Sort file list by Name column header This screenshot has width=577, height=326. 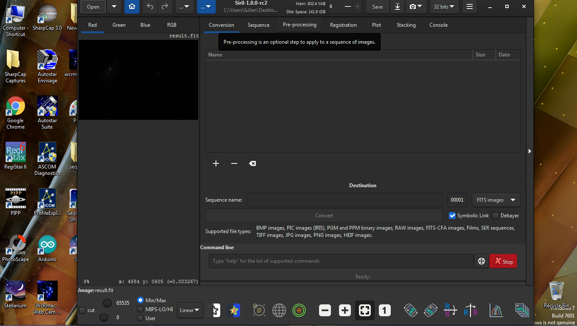(339, 55)
